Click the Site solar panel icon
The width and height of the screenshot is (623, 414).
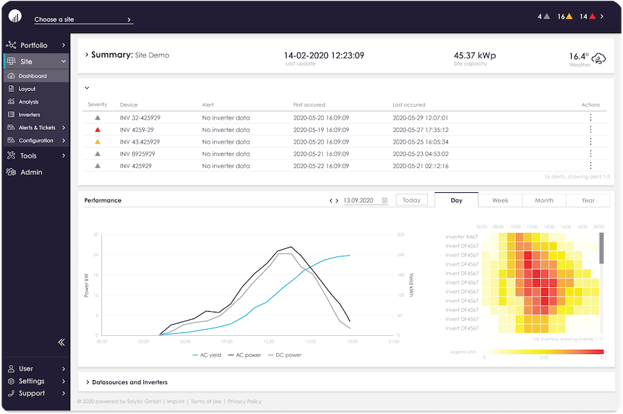click(x=11, y=61)
